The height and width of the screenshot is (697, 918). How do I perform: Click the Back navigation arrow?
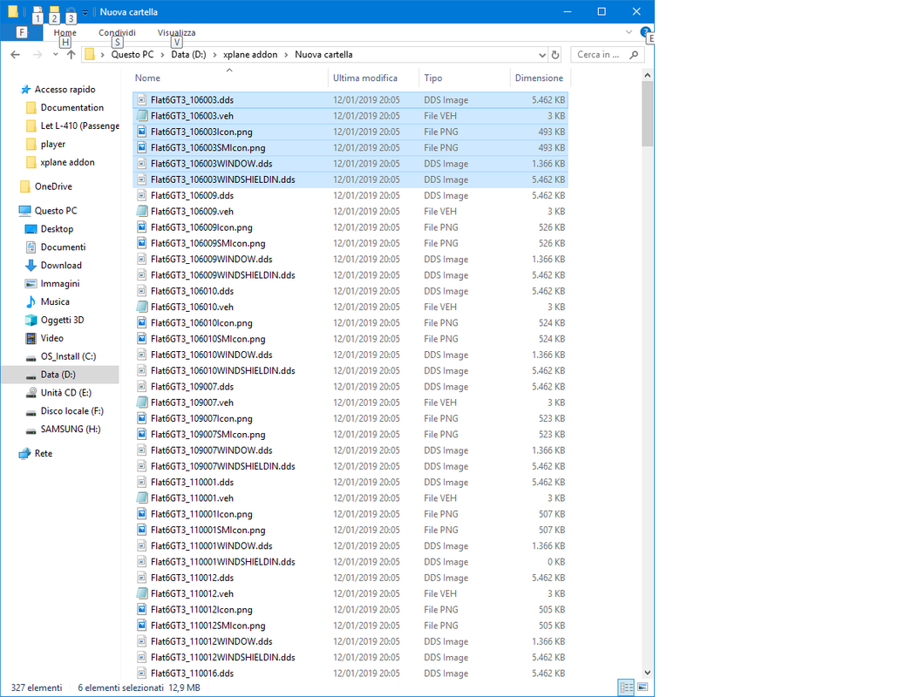point(15,54)
